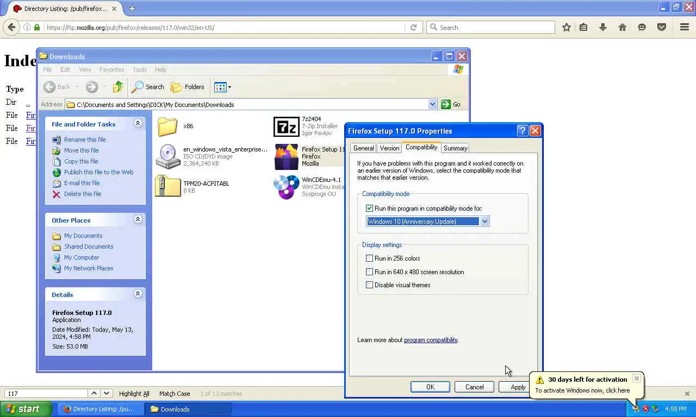696x417 pixels.
Task: Collapse the Details panel
Action: 138,294
